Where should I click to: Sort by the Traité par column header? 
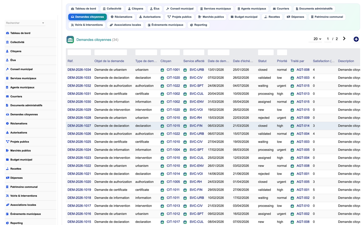click(x=297, y=61)
